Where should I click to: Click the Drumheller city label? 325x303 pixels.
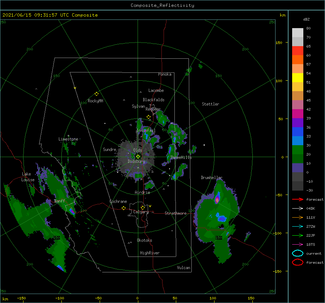click(212, 178)
